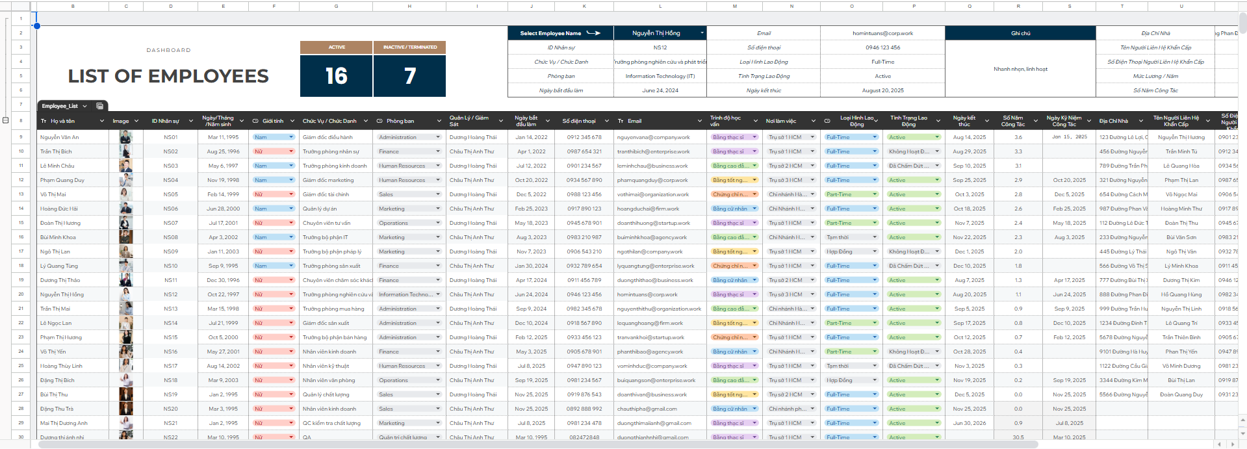Open the Select Employee Name dropdown (Nguyễn Thị Hồng)
The width and height of the screenshot is (1247, 449).
[702, 33]
